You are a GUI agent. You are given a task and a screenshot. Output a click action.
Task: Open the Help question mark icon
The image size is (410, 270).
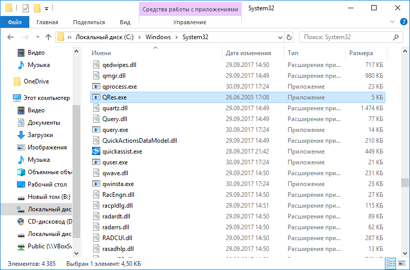[404, 22]
